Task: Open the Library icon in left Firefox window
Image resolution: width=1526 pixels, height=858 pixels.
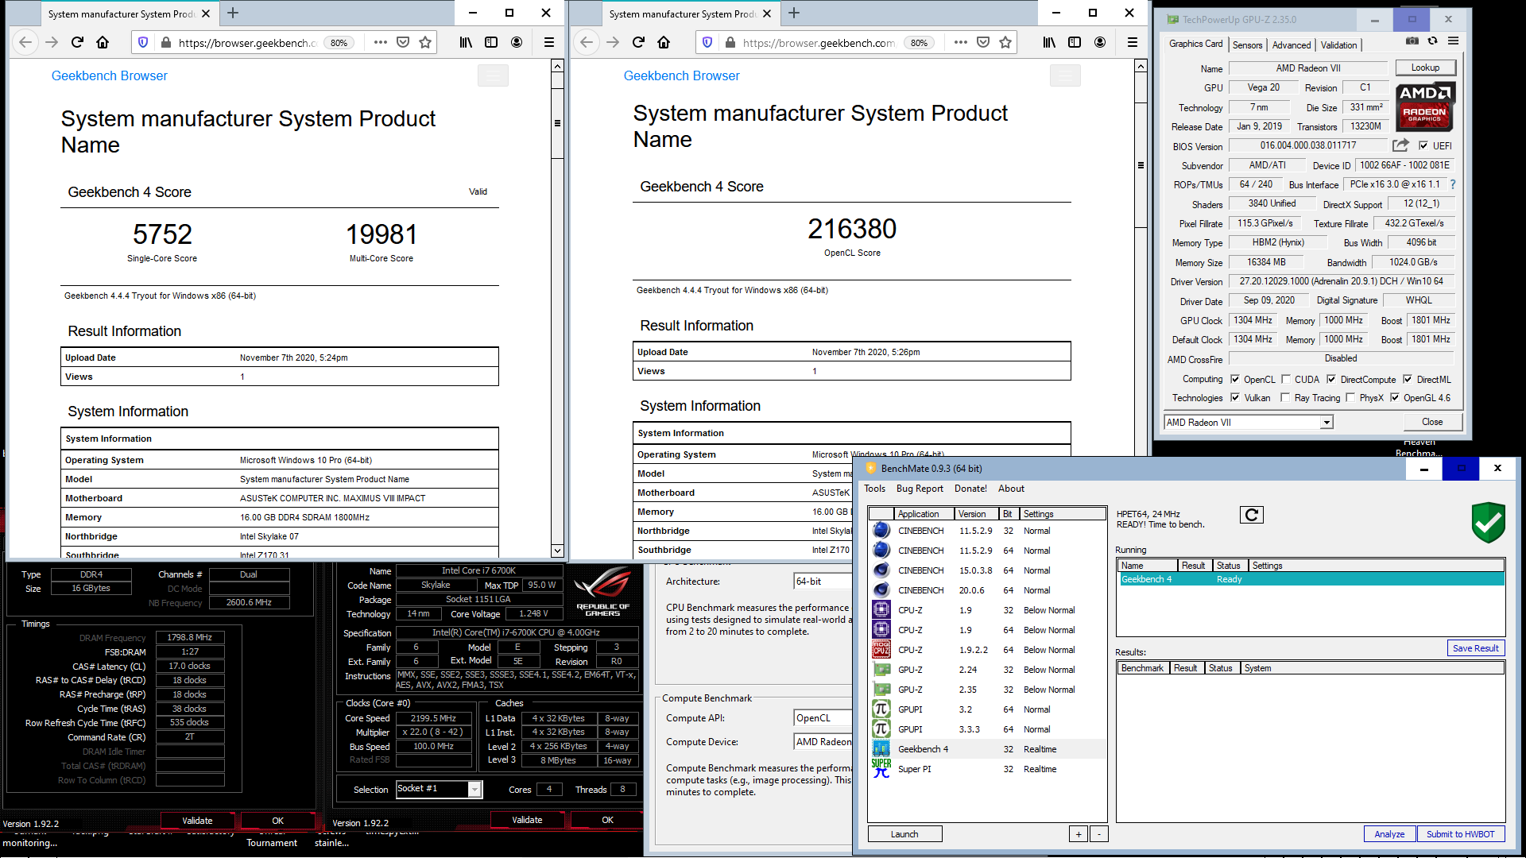Action: [x=466, y=43]
